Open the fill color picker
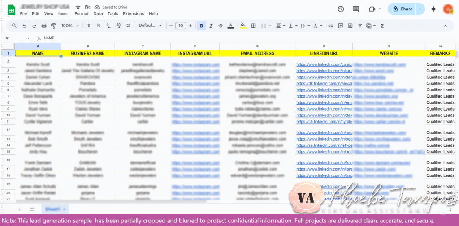The image size is (459, 226). coord(242,26)
